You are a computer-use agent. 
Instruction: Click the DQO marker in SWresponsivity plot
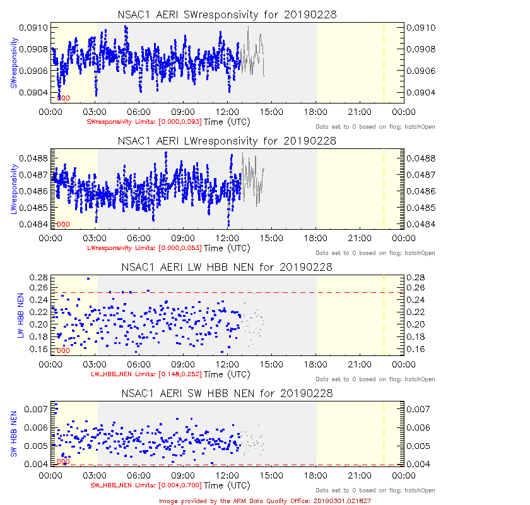click(63, 98)
